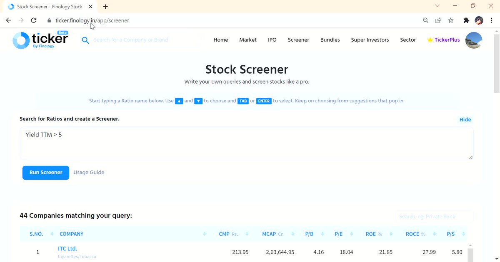Open the Sector page

(408, 40)
